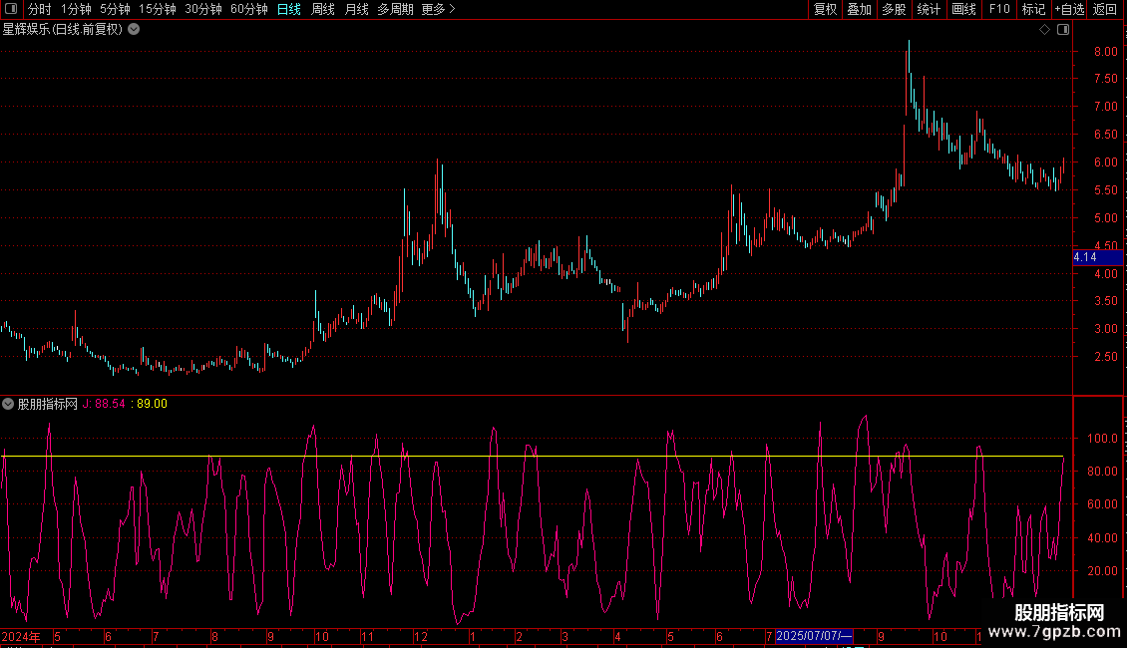The width and height of the screenshot is (1127, 648).
Task: Add stock via +自选 button
Action: [x=1069, y=9]
